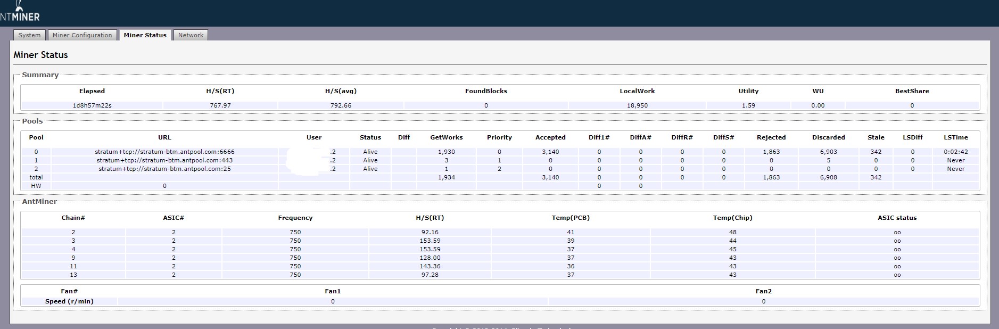This screenshot has height=329, width=999.
Task: Click the Fan2 column header
Action: [763, 291]
